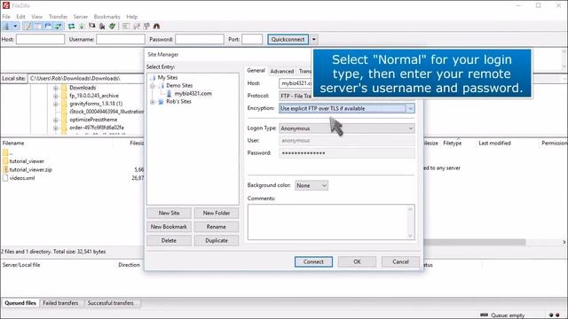Switch to the Successful transfers tab
Viewport: 568px width, 319px height.
coord(110,303)
